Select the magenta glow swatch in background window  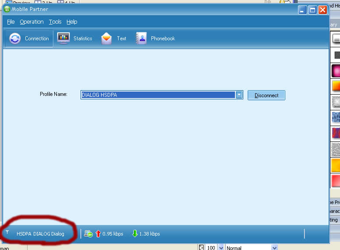click(336, 71)
